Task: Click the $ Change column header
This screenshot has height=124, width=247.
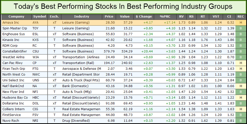Action: pos(144,17)
